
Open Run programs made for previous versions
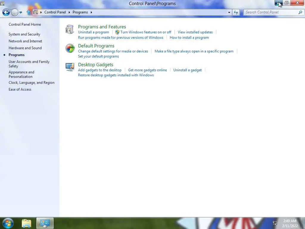point(121,38)
